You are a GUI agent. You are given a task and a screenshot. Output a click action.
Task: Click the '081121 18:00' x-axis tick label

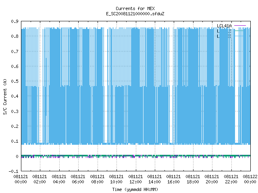coord(193,179)
